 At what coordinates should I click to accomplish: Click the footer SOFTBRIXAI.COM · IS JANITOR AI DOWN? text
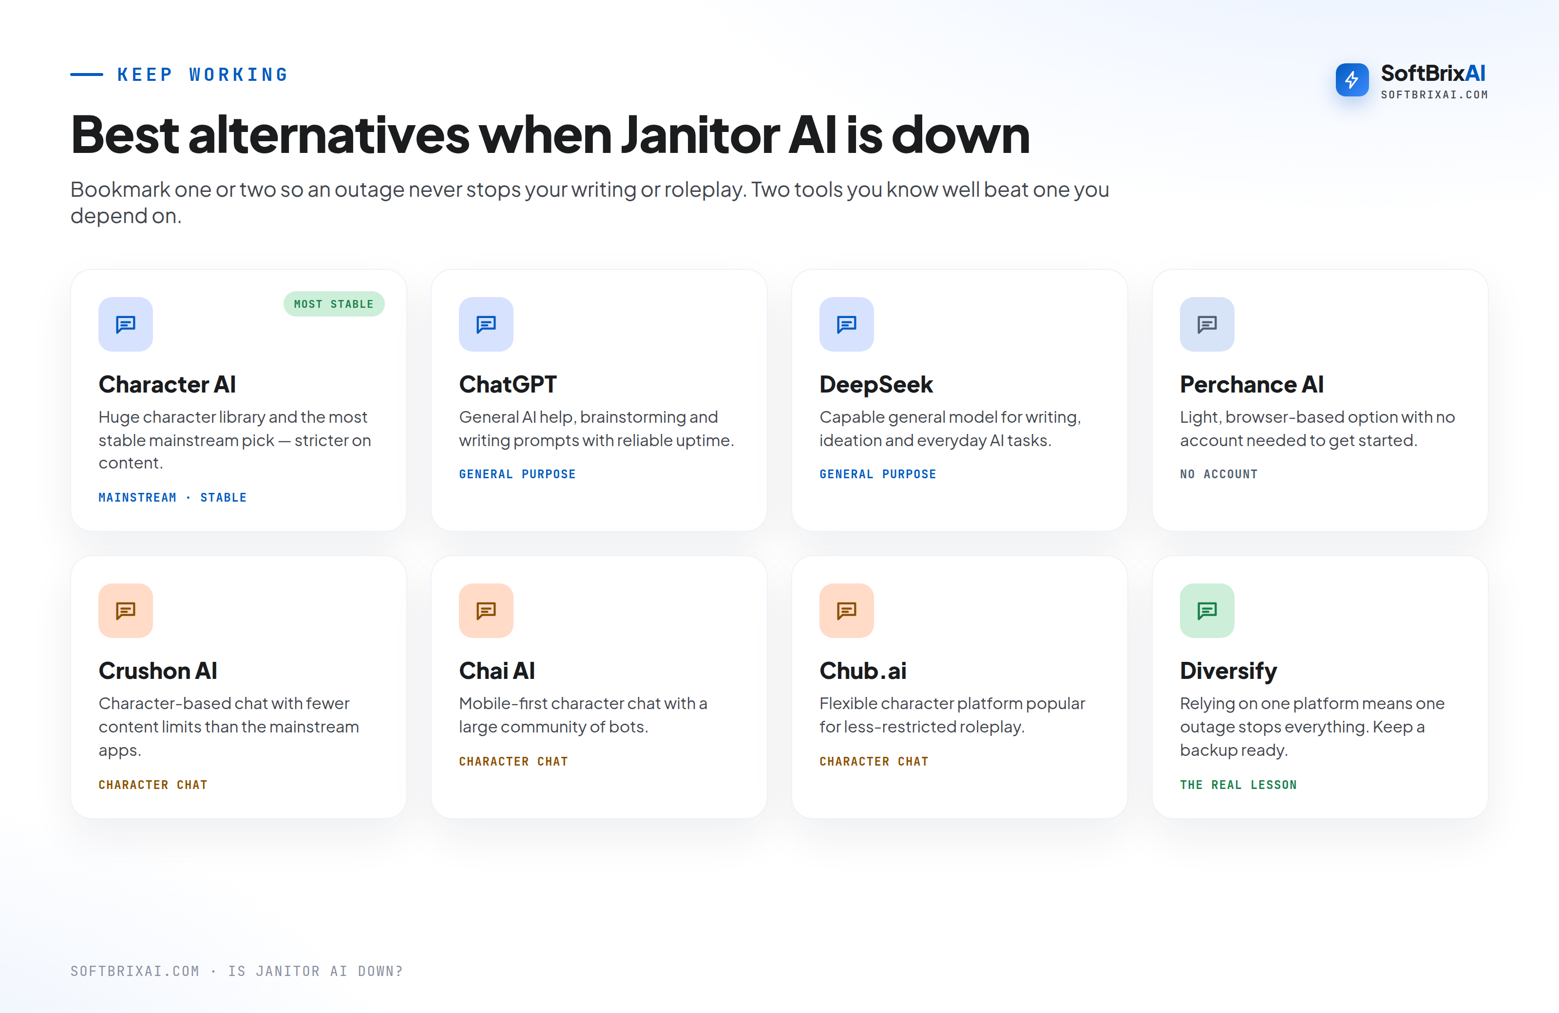point(237,971)
